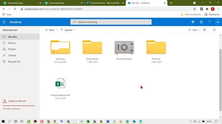Click the OneDrive 94% full warning link
Viewport: 222px width, 124px height.
pos(17,101)
